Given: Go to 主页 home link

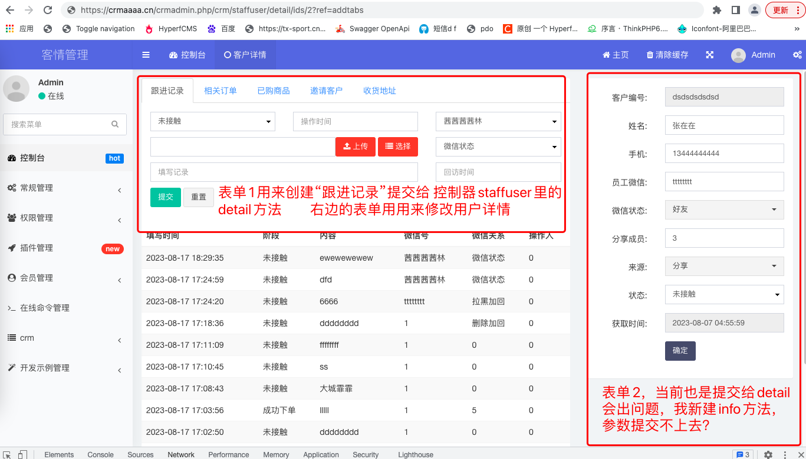Looking at the screenshot, I should (616, 55).
